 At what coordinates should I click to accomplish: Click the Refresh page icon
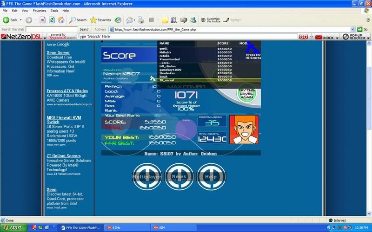point(52,20)
